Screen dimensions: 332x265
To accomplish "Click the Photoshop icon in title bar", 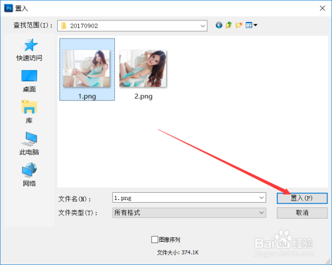I will 9,8.
